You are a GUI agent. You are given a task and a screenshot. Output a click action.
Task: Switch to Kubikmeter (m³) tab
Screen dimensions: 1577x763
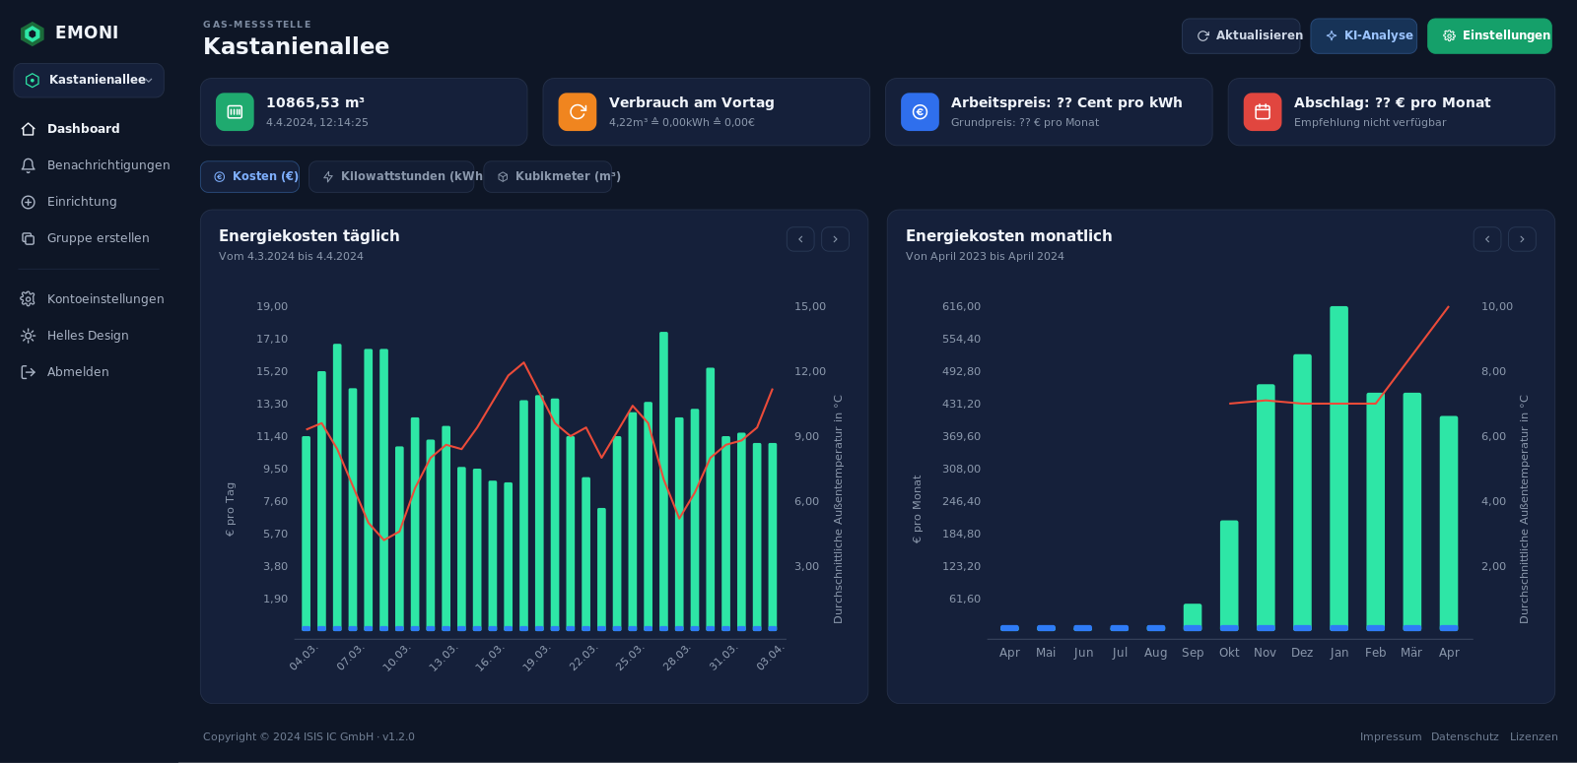pyautogui.click(x=548, y=177)
